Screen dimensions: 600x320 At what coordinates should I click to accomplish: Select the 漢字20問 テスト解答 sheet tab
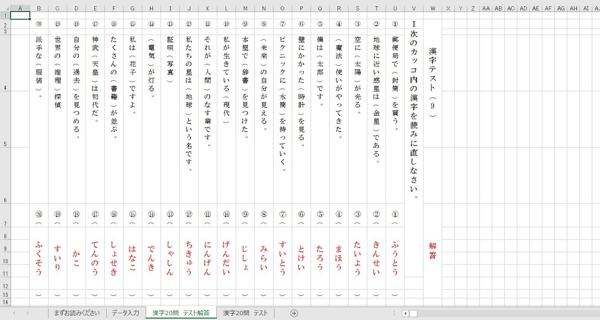coord(181,313)
